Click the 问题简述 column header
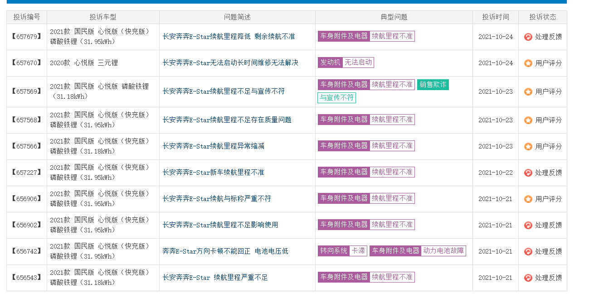The width and height of the screenshot is (594, 298). tap(237, 17)
